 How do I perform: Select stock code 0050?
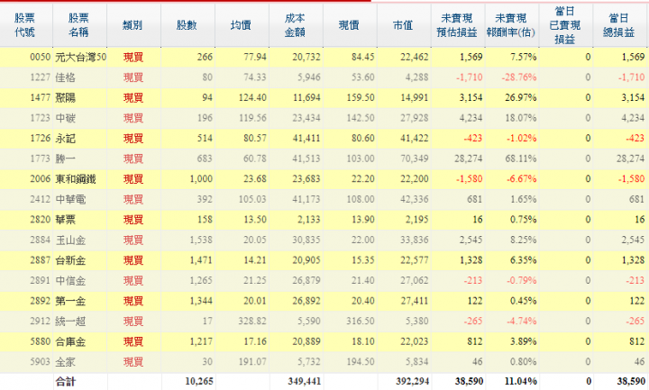tap(41, 57)
